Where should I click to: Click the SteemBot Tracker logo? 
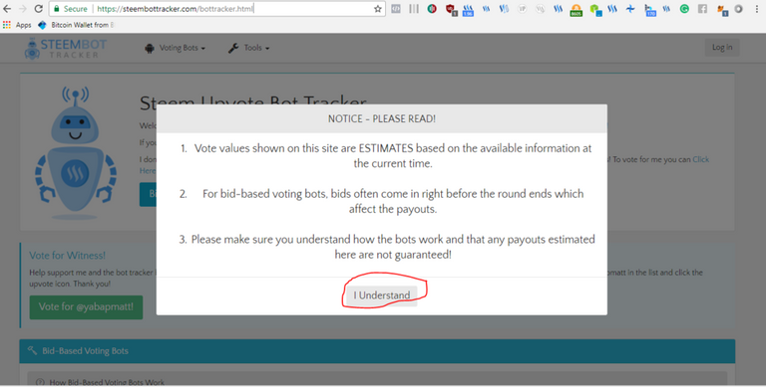click(x=66, y=49)
